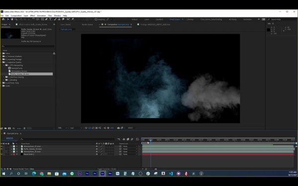Select the Puppet Pin tool

tap(73, 19)
